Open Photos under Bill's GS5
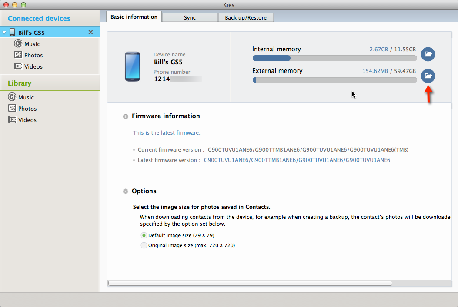Screen dimensions: 458x307 click(33, 55)
